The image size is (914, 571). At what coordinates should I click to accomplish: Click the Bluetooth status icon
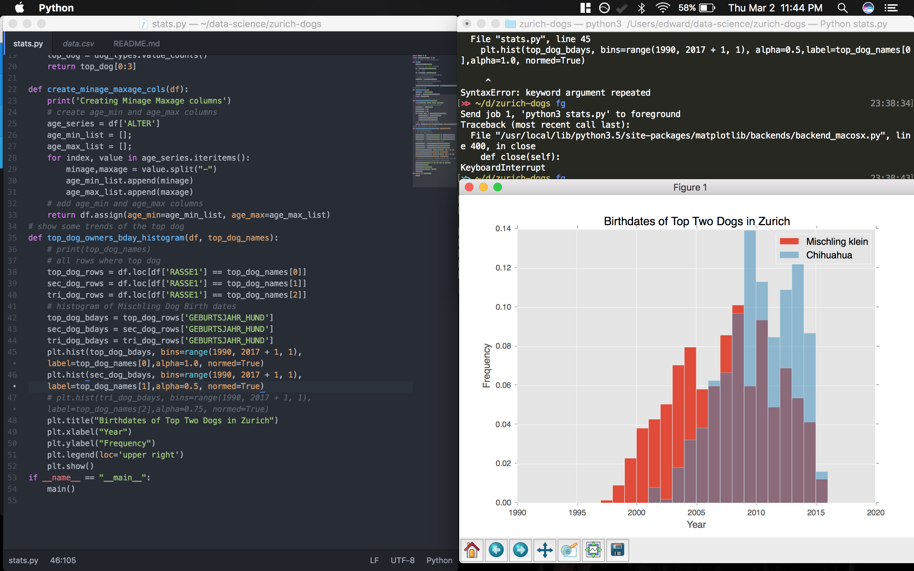(x=641, y=8)
